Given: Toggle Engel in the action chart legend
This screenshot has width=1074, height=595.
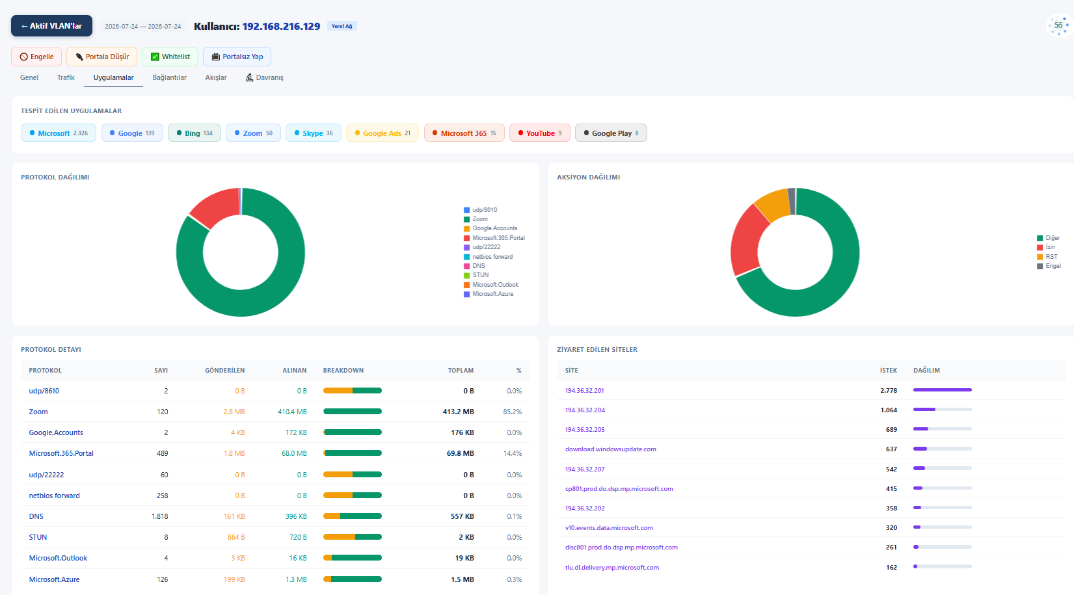Looking at the screenshot, I should coord(1049,266).
